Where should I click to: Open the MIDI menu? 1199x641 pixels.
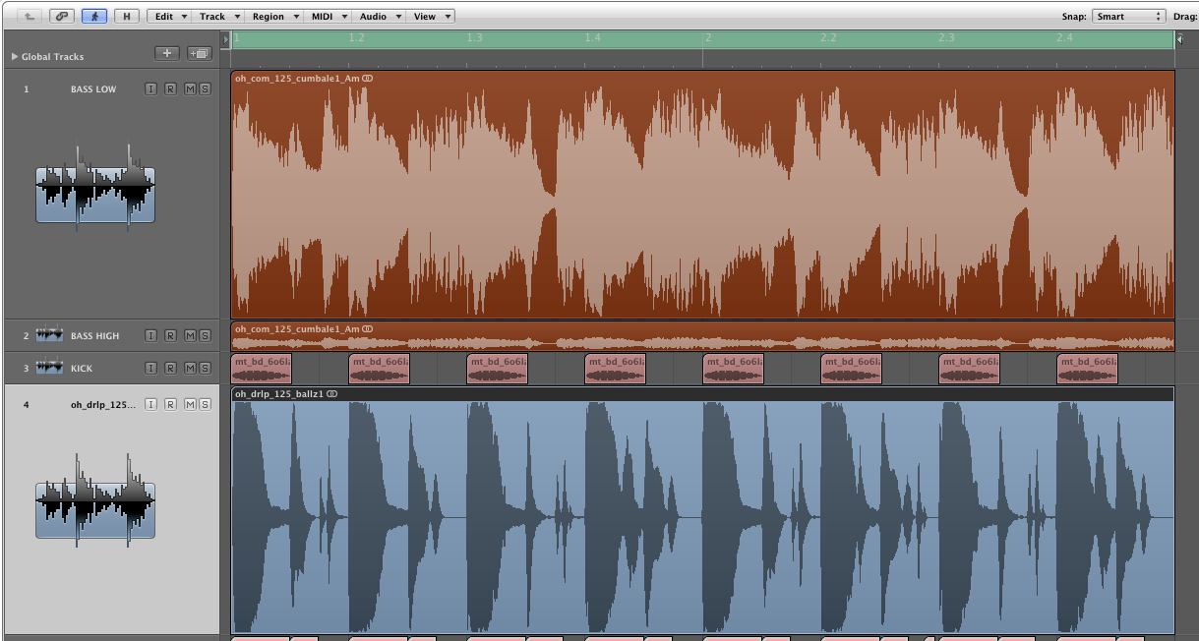click(330, 16)
